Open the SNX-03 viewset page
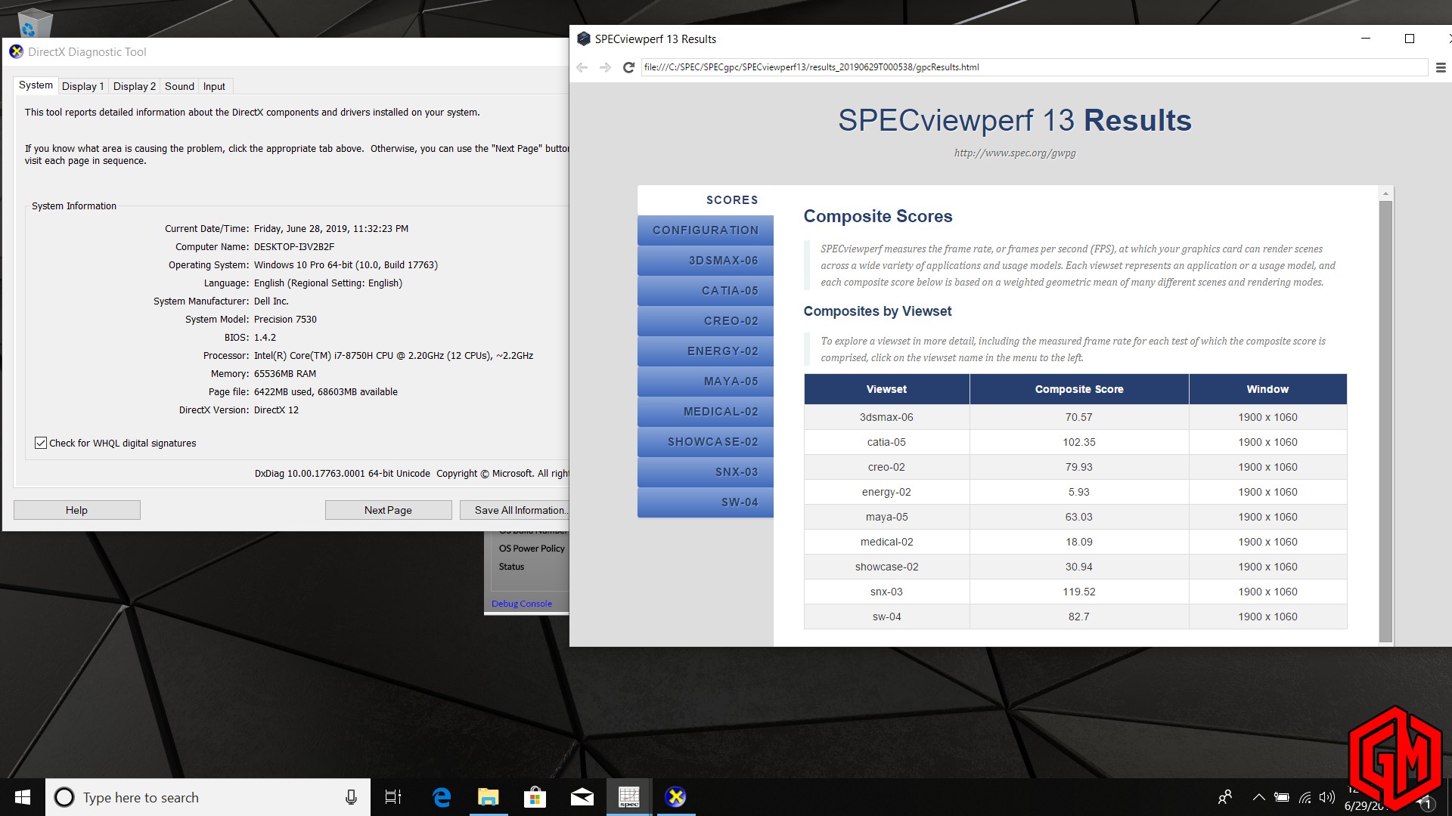 click(x=706, y=472)
